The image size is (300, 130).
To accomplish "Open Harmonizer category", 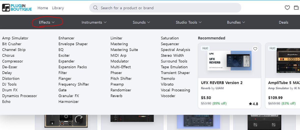I will (69, 101).
